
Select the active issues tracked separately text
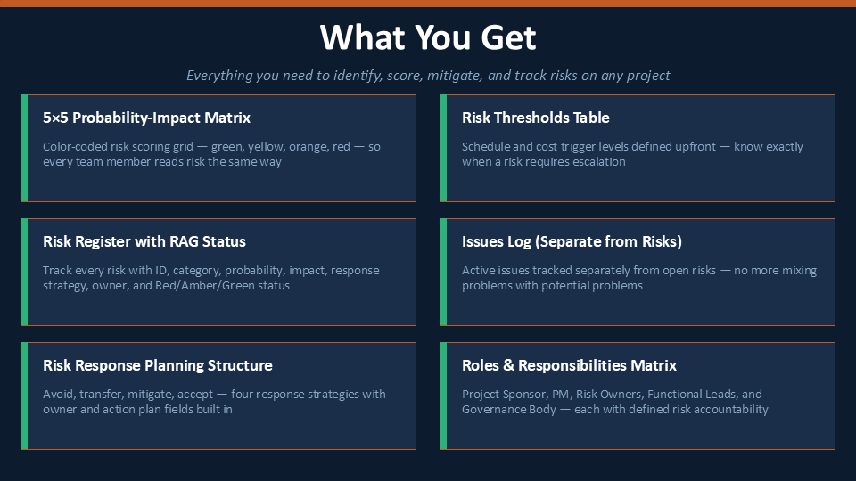639,278
